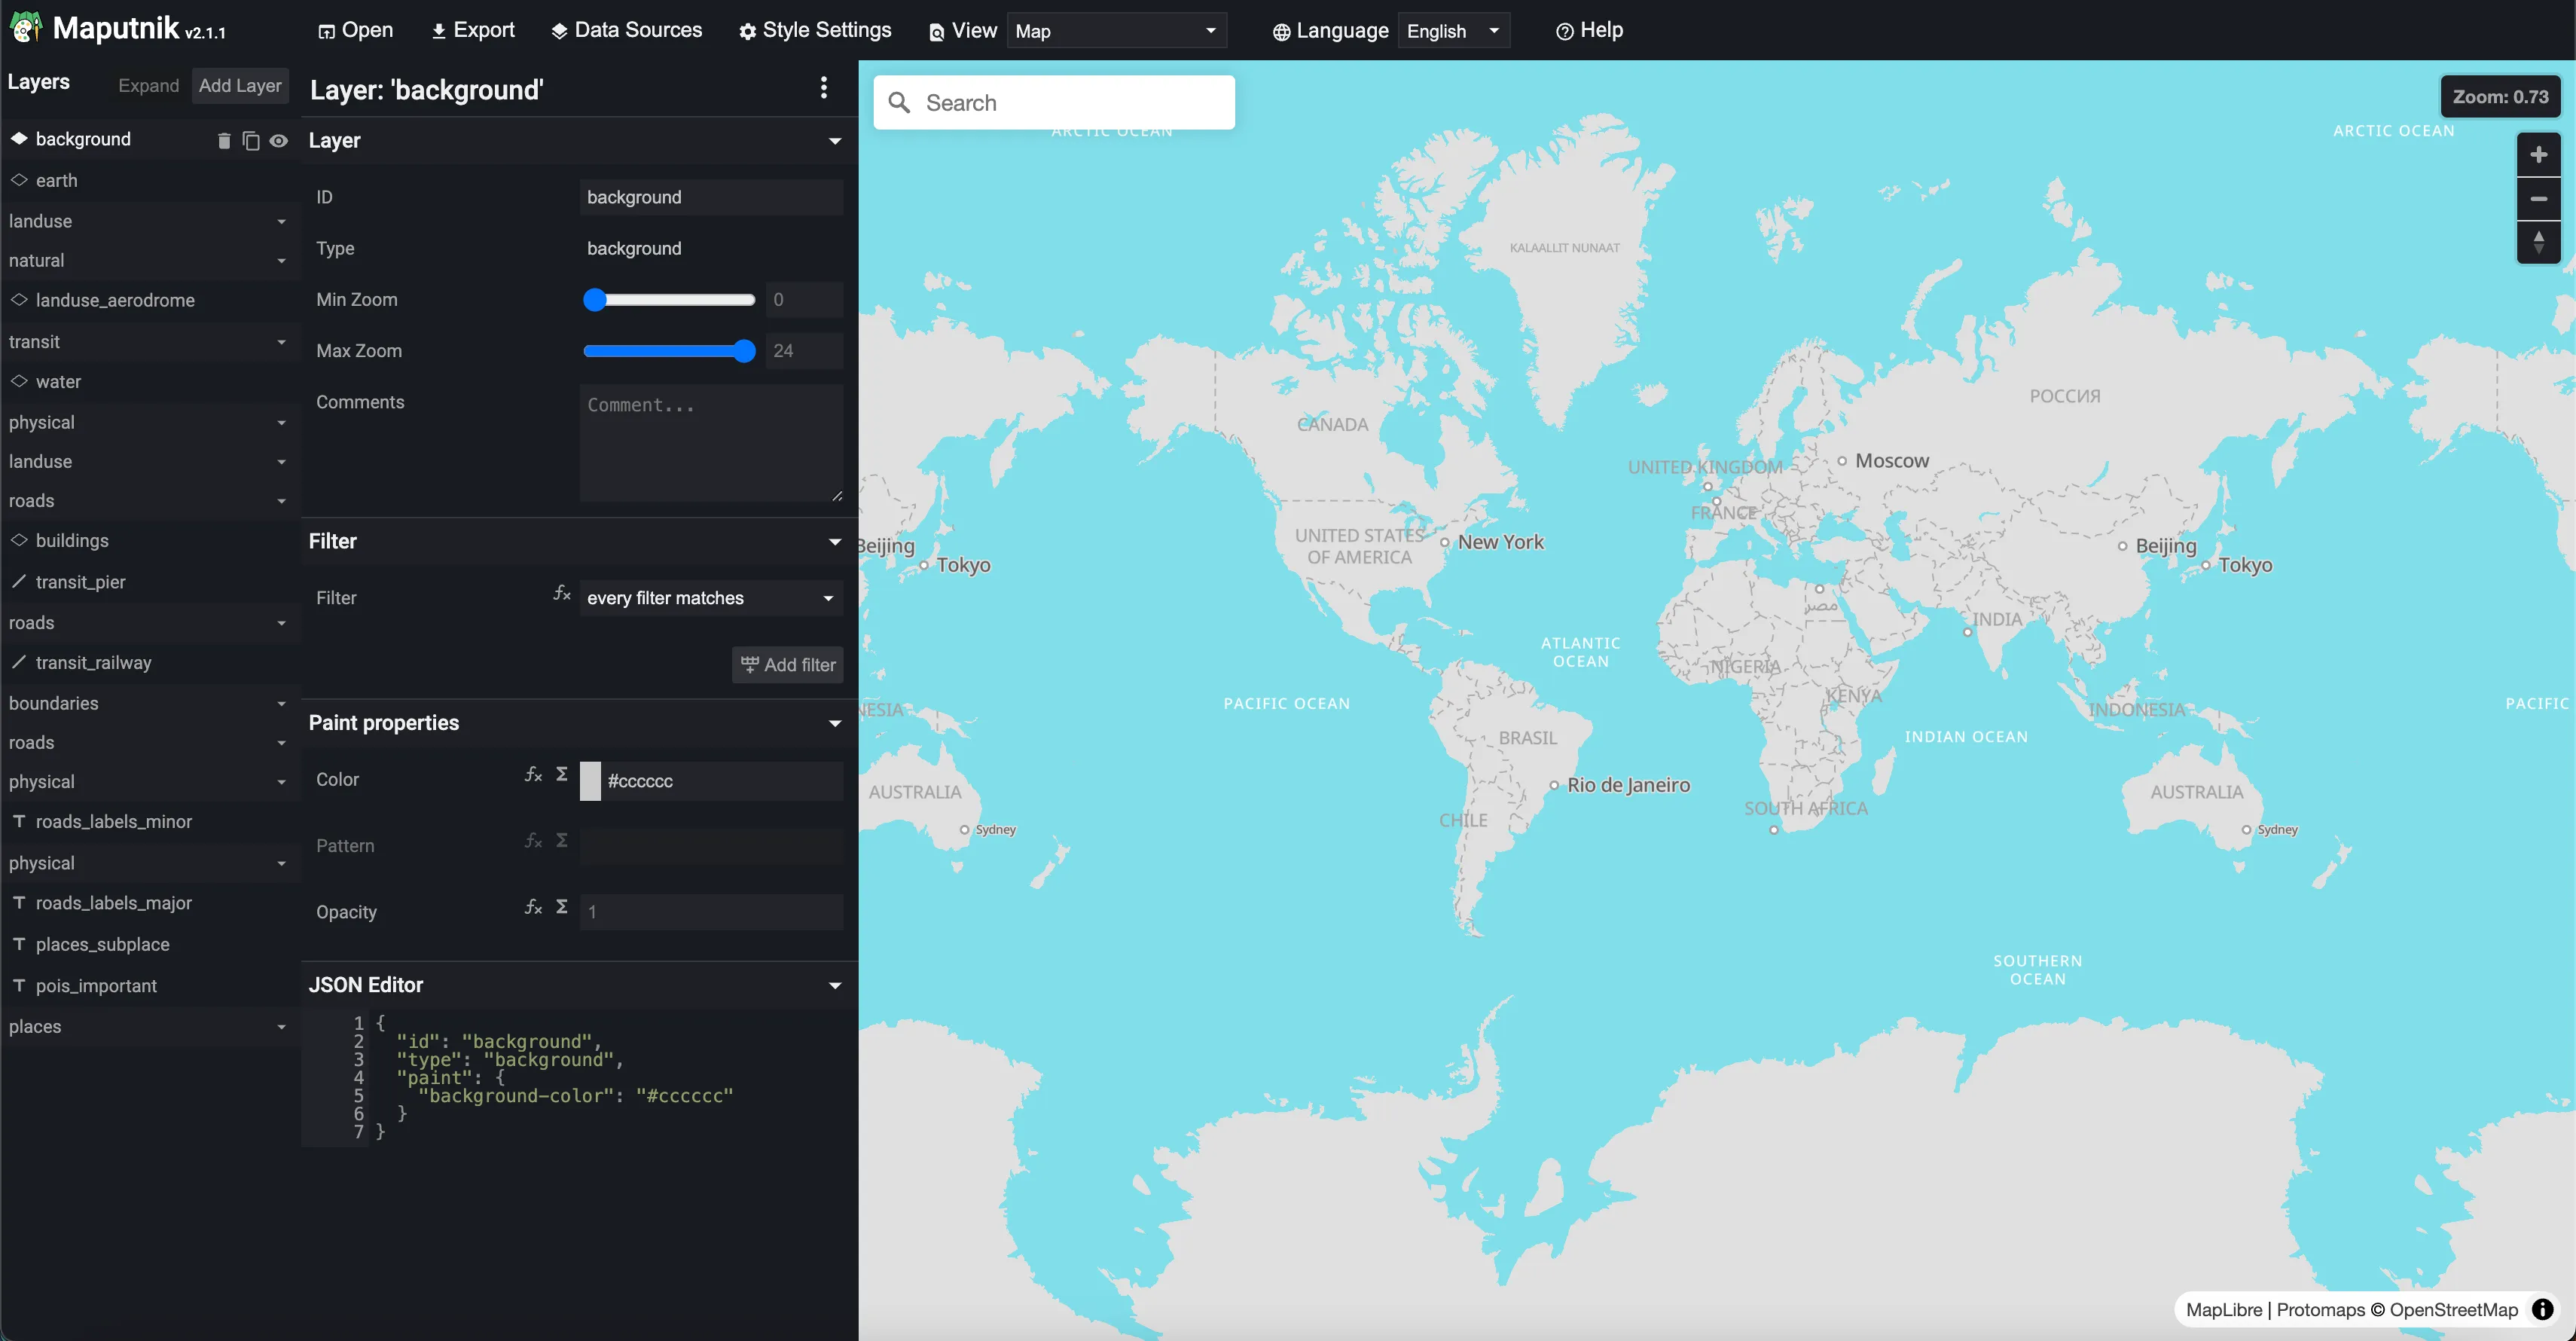Toggle visibility of background layer eye icon

(279, 141)
